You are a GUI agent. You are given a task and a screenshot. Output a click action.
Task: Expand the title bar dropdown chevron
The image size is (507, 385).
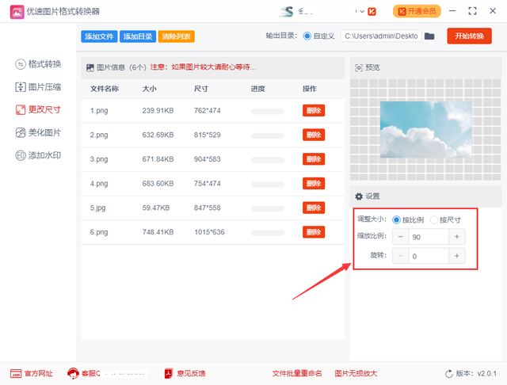point(362,12)
